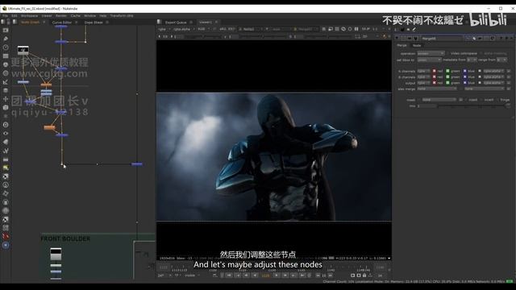Viewport: 516px width, 290px height.
Task: Open the Deep nodes toolbar menu
Action: [6, 125]
